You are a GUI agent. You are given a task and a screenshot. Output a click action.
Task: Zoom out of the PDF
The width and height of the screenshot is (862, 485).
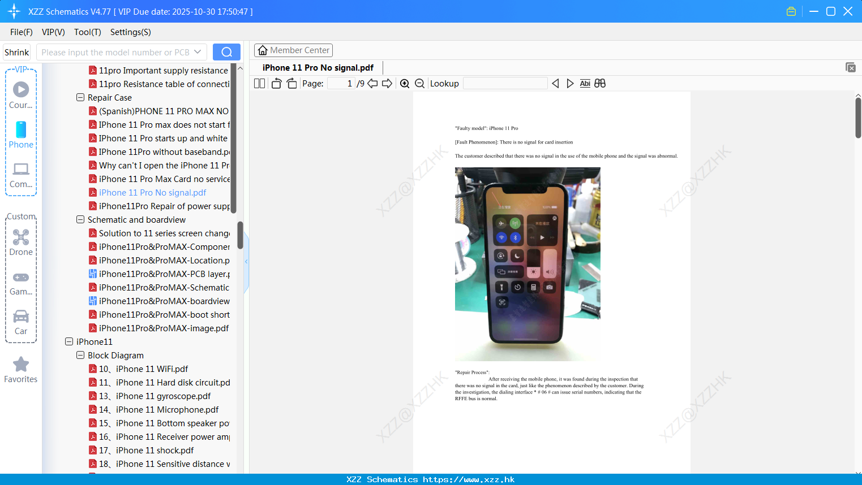pos(419,84)
